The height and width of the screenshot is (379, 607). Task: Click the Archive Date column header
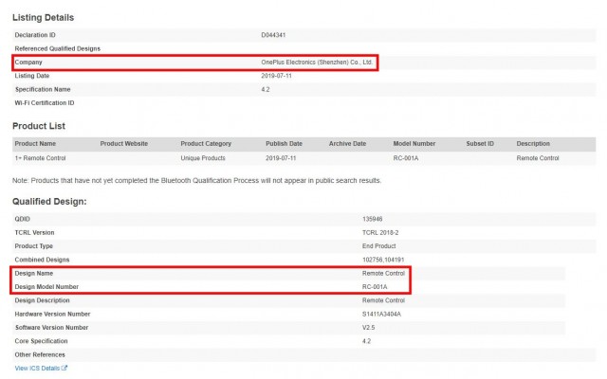pyautogui.click(x=347, y=143)
